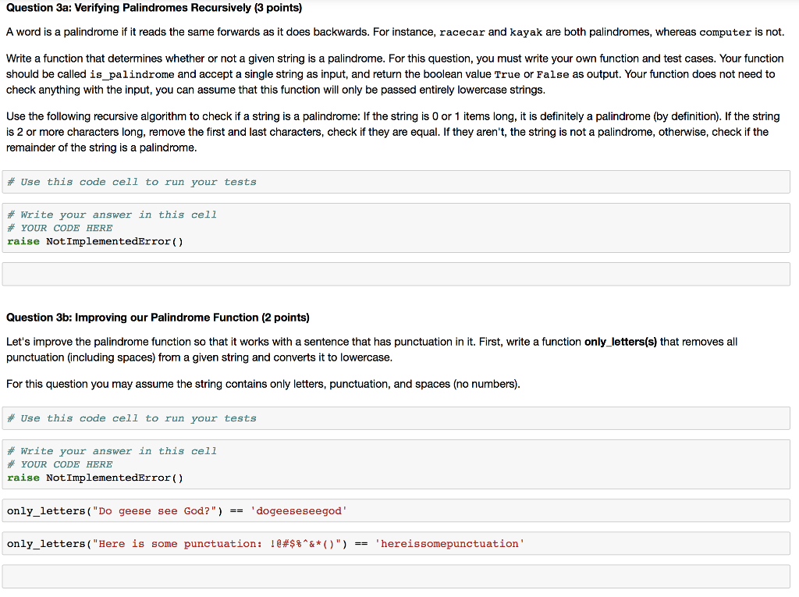Click the second 'raise NotImplementedError()' line
The width and height of the screenshot is (799, 597).
coord(94,478)
